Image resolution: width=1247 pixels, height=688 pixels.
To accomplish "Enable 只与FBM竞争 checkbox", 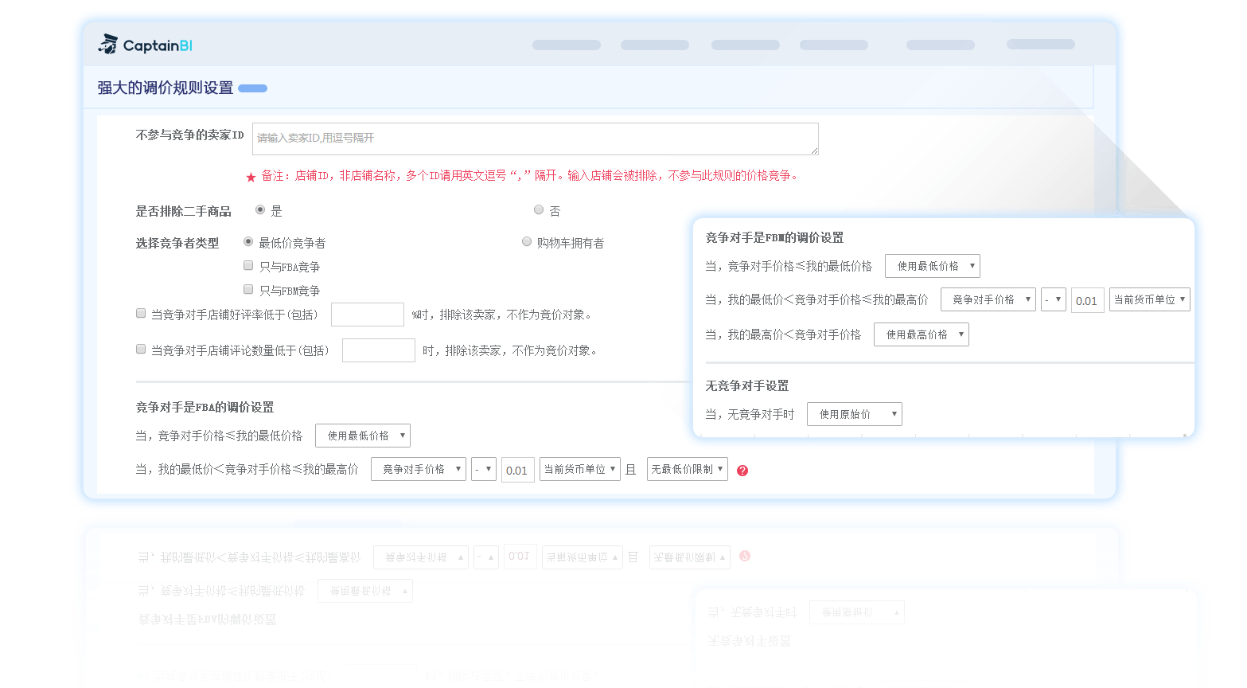I will pos(248,290).
